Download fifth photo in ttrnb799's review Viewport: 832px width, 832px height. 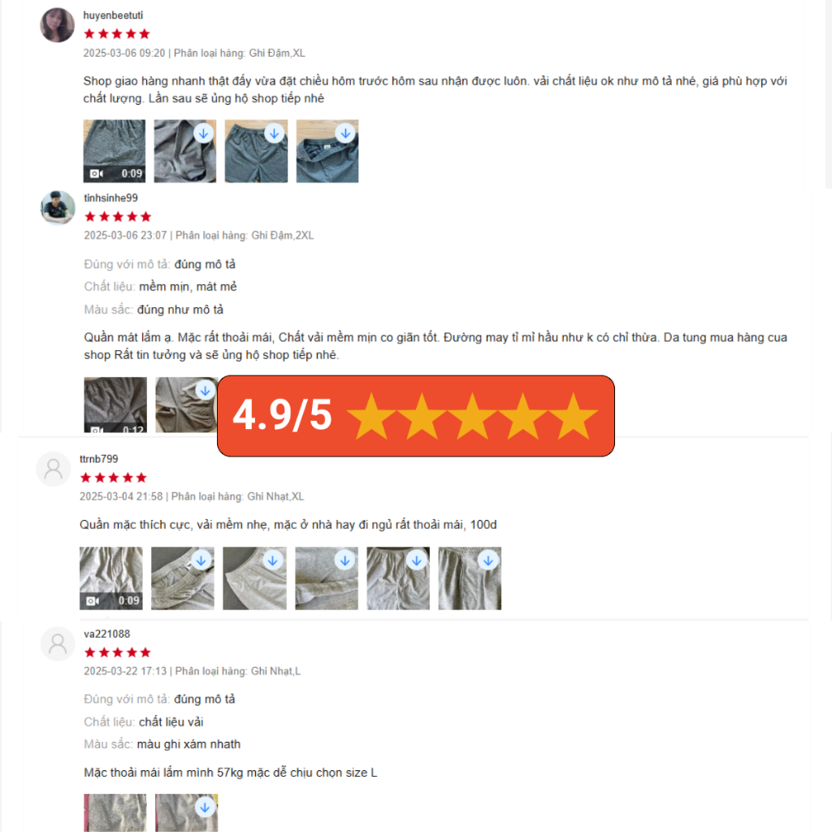[417, 561]
